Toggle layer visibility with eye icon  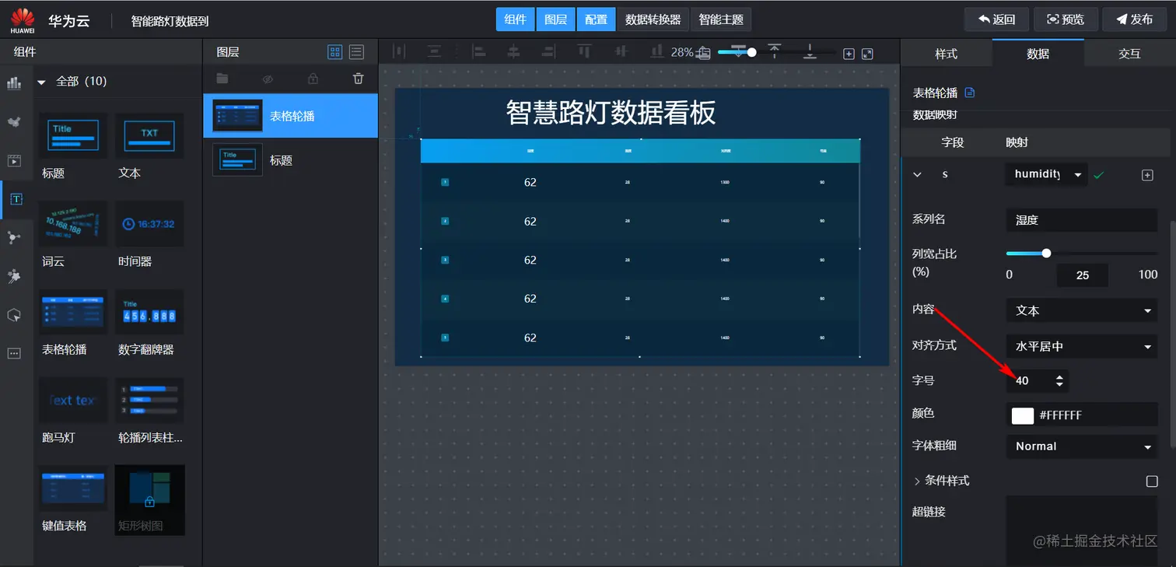tap(268, 79)
